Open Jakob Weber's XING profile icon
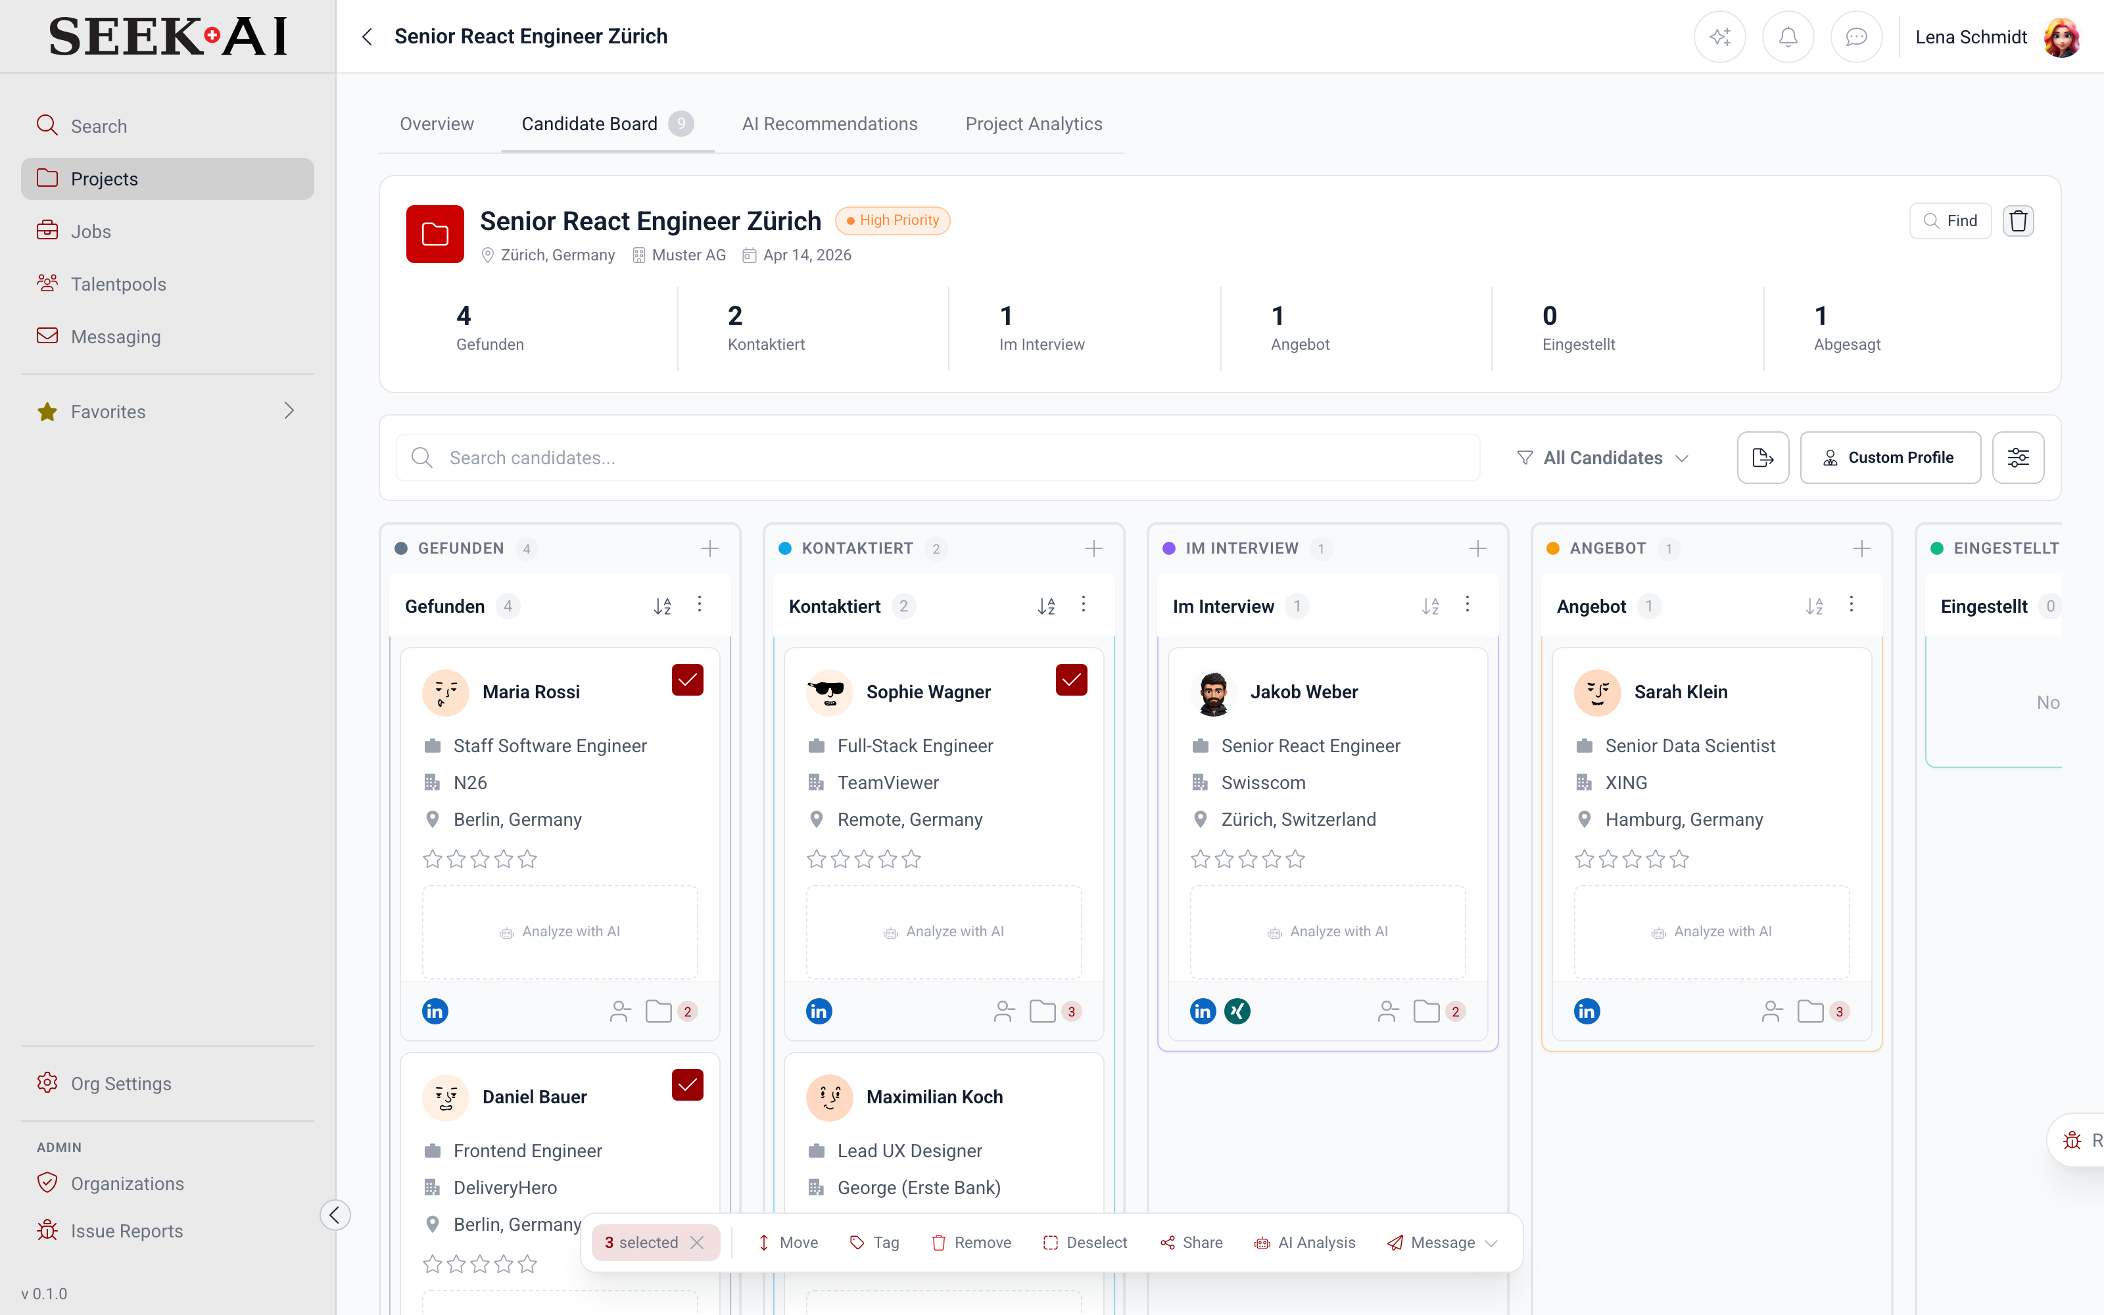The height and width of the screenshot is (1315, 2104). [x=1237, y=1011]
